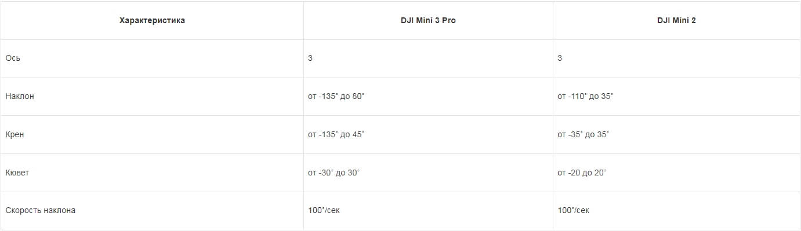Click the "Наклон" row label
Screen dimensions: 801x231
[x=20, y=96]
